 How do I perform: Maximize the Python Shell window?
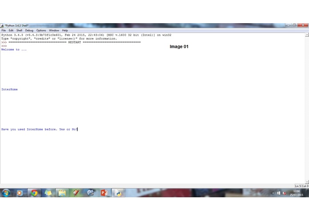coord(294,25)
